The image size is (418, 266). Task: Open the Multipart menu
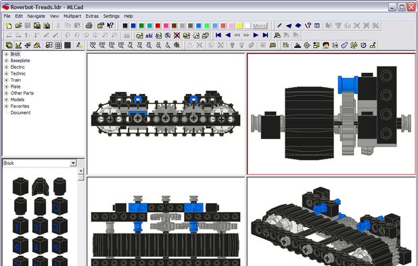[72, 16]
